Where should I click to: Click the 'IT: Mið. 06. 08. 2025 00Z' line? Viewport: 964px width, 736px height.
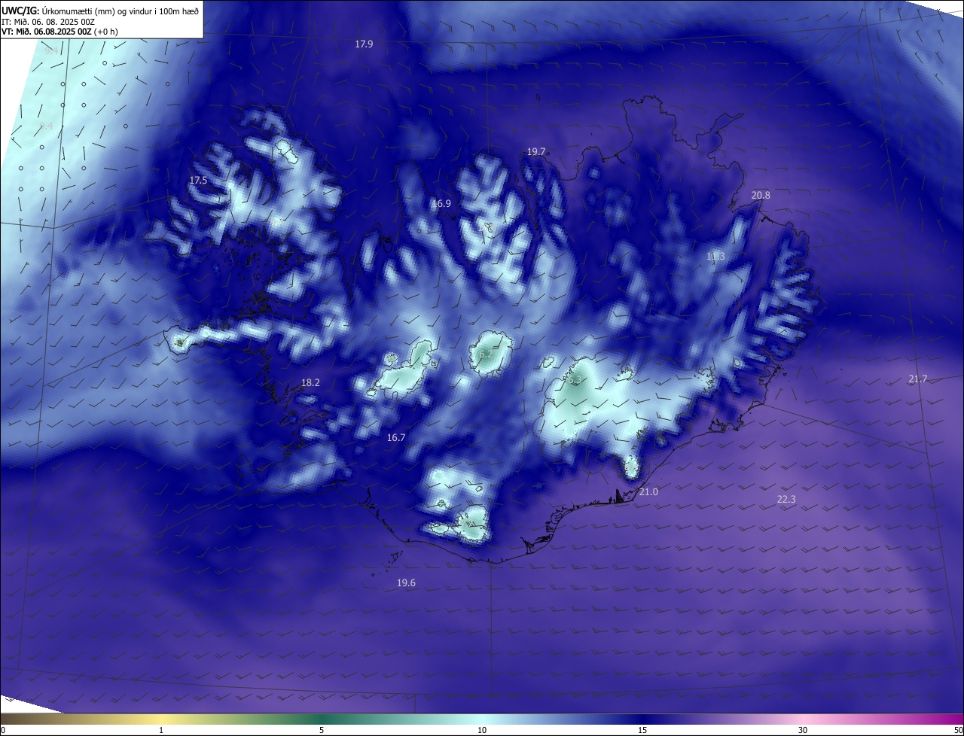pos(48,22)
